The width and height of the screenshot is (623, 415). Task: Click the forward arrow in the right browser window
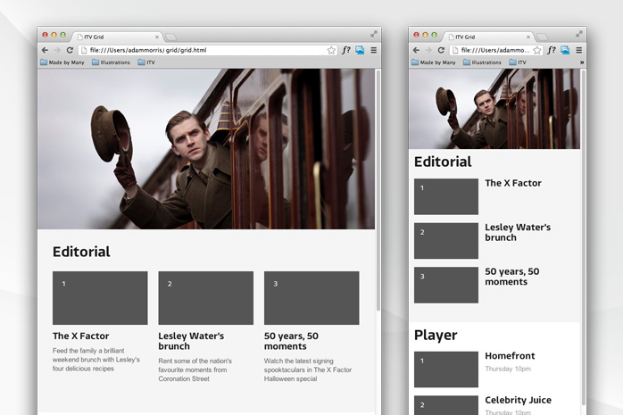428,50
